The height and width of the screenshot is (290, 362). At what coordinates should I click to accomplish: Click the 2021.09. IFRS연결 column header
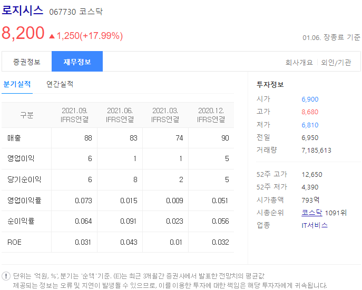tap(75, 115)
